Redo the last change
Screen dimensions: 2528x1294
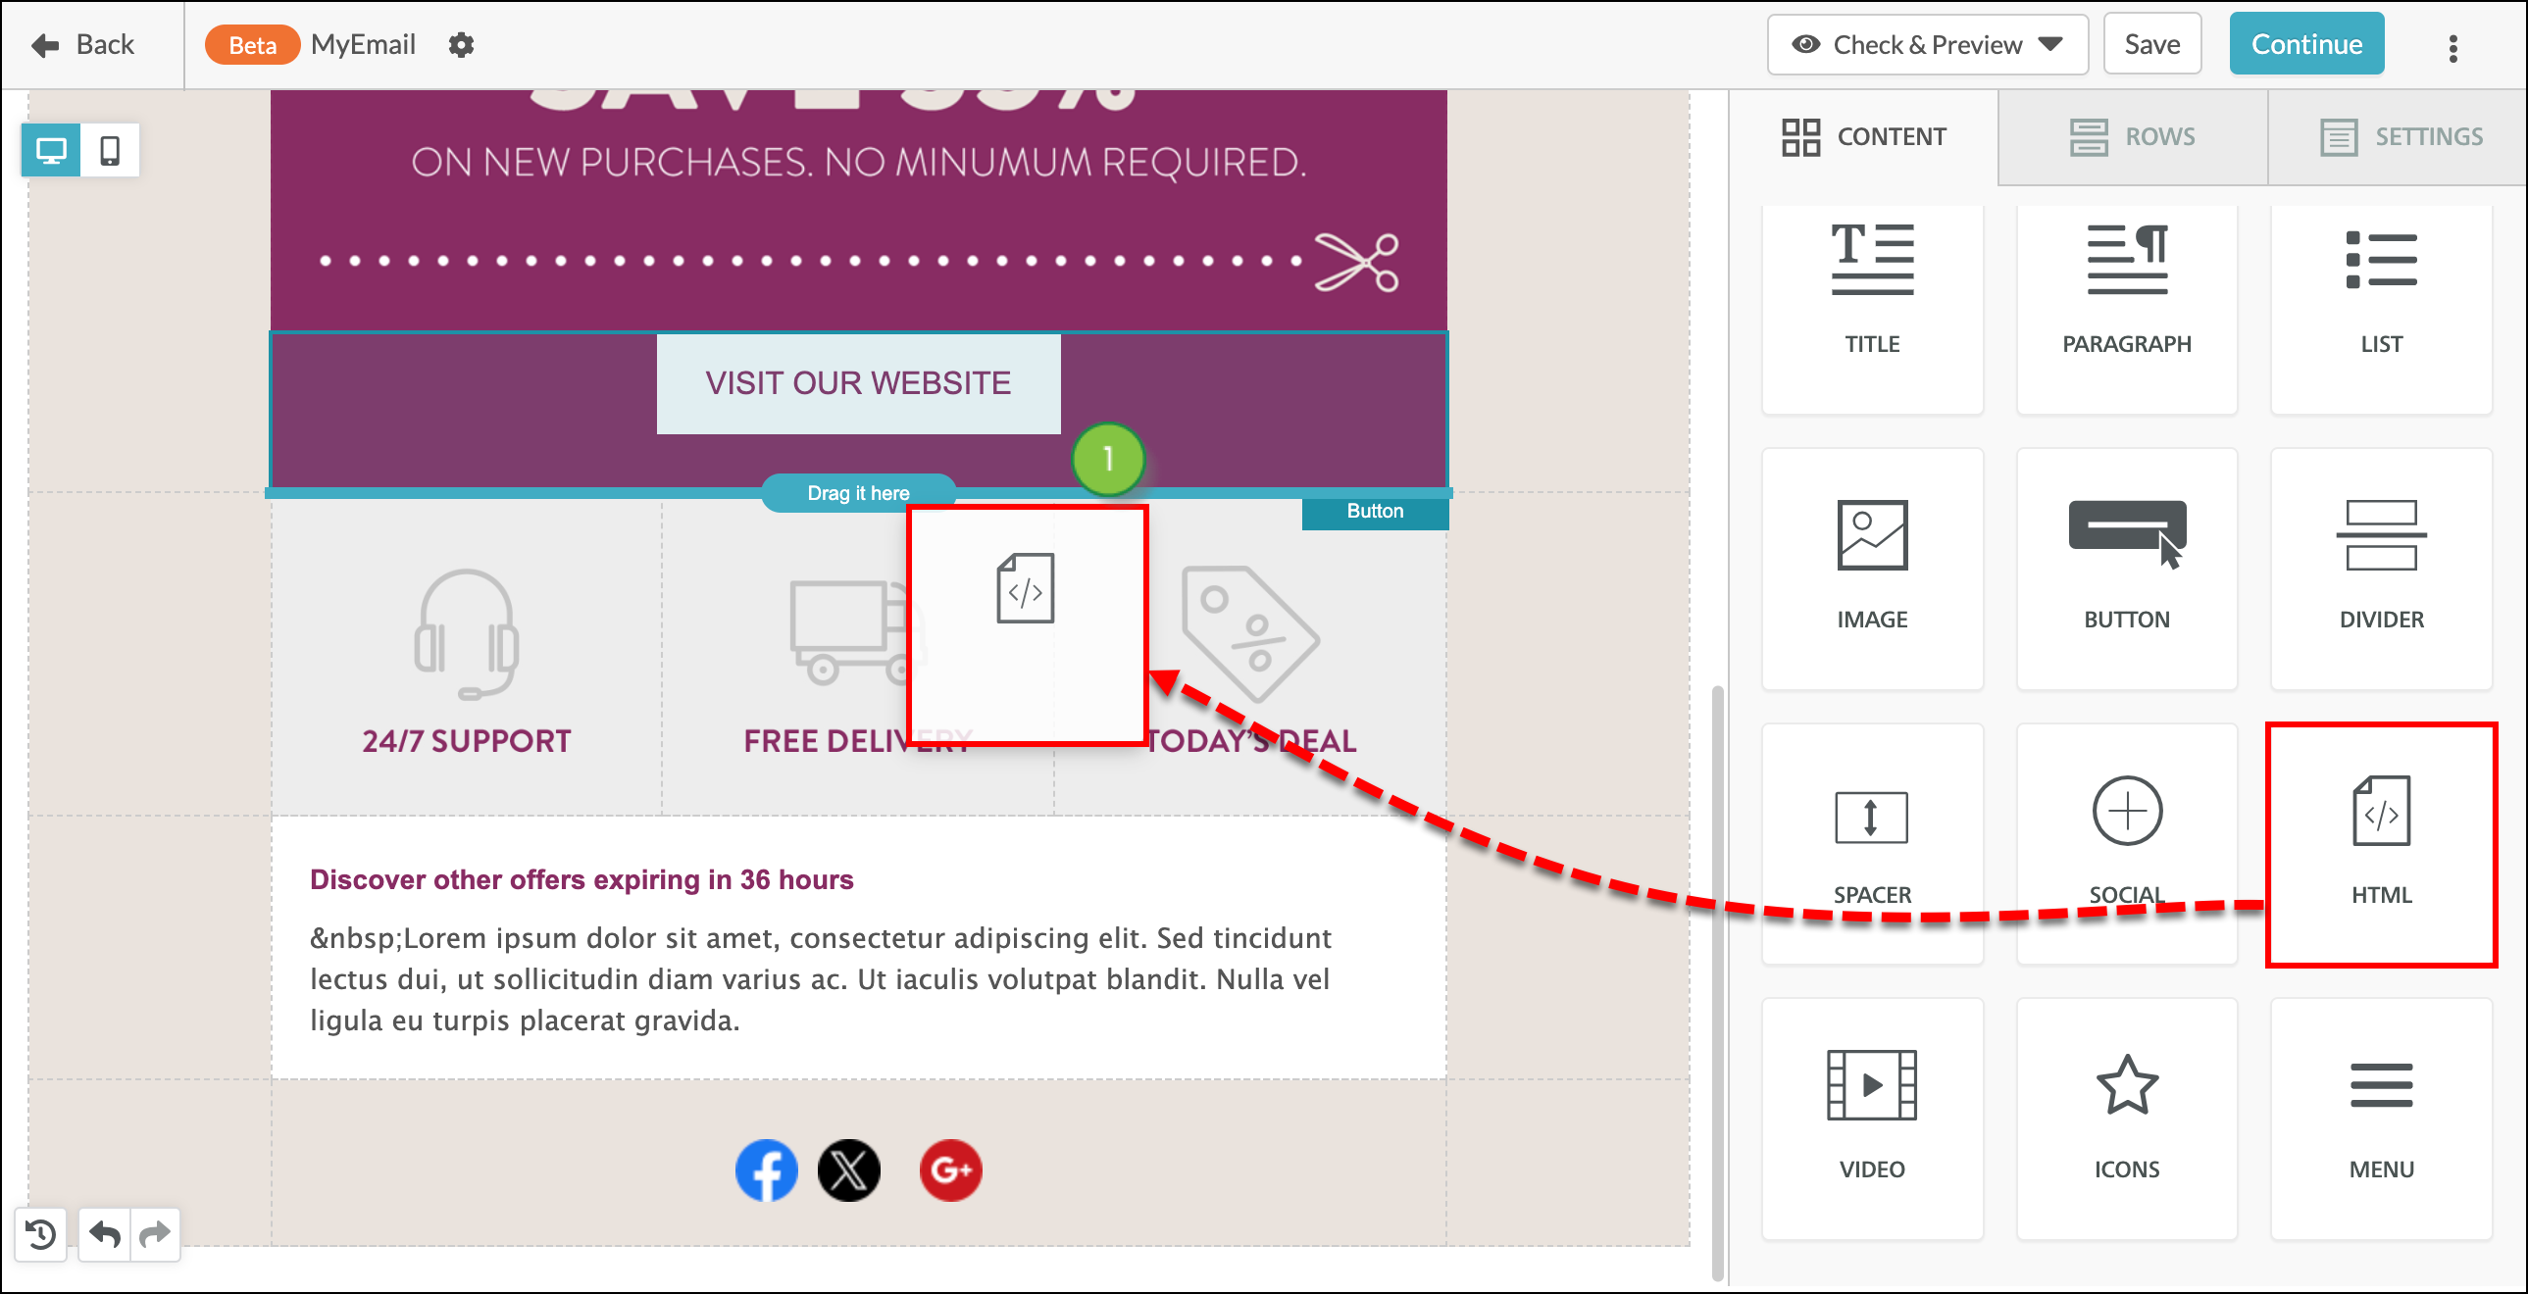(155, 1233)
